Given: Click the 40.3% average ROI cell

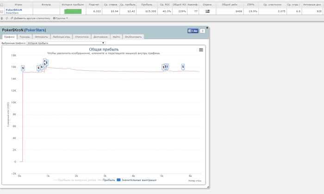Looking at the screenshot, I should coord(165,12).
